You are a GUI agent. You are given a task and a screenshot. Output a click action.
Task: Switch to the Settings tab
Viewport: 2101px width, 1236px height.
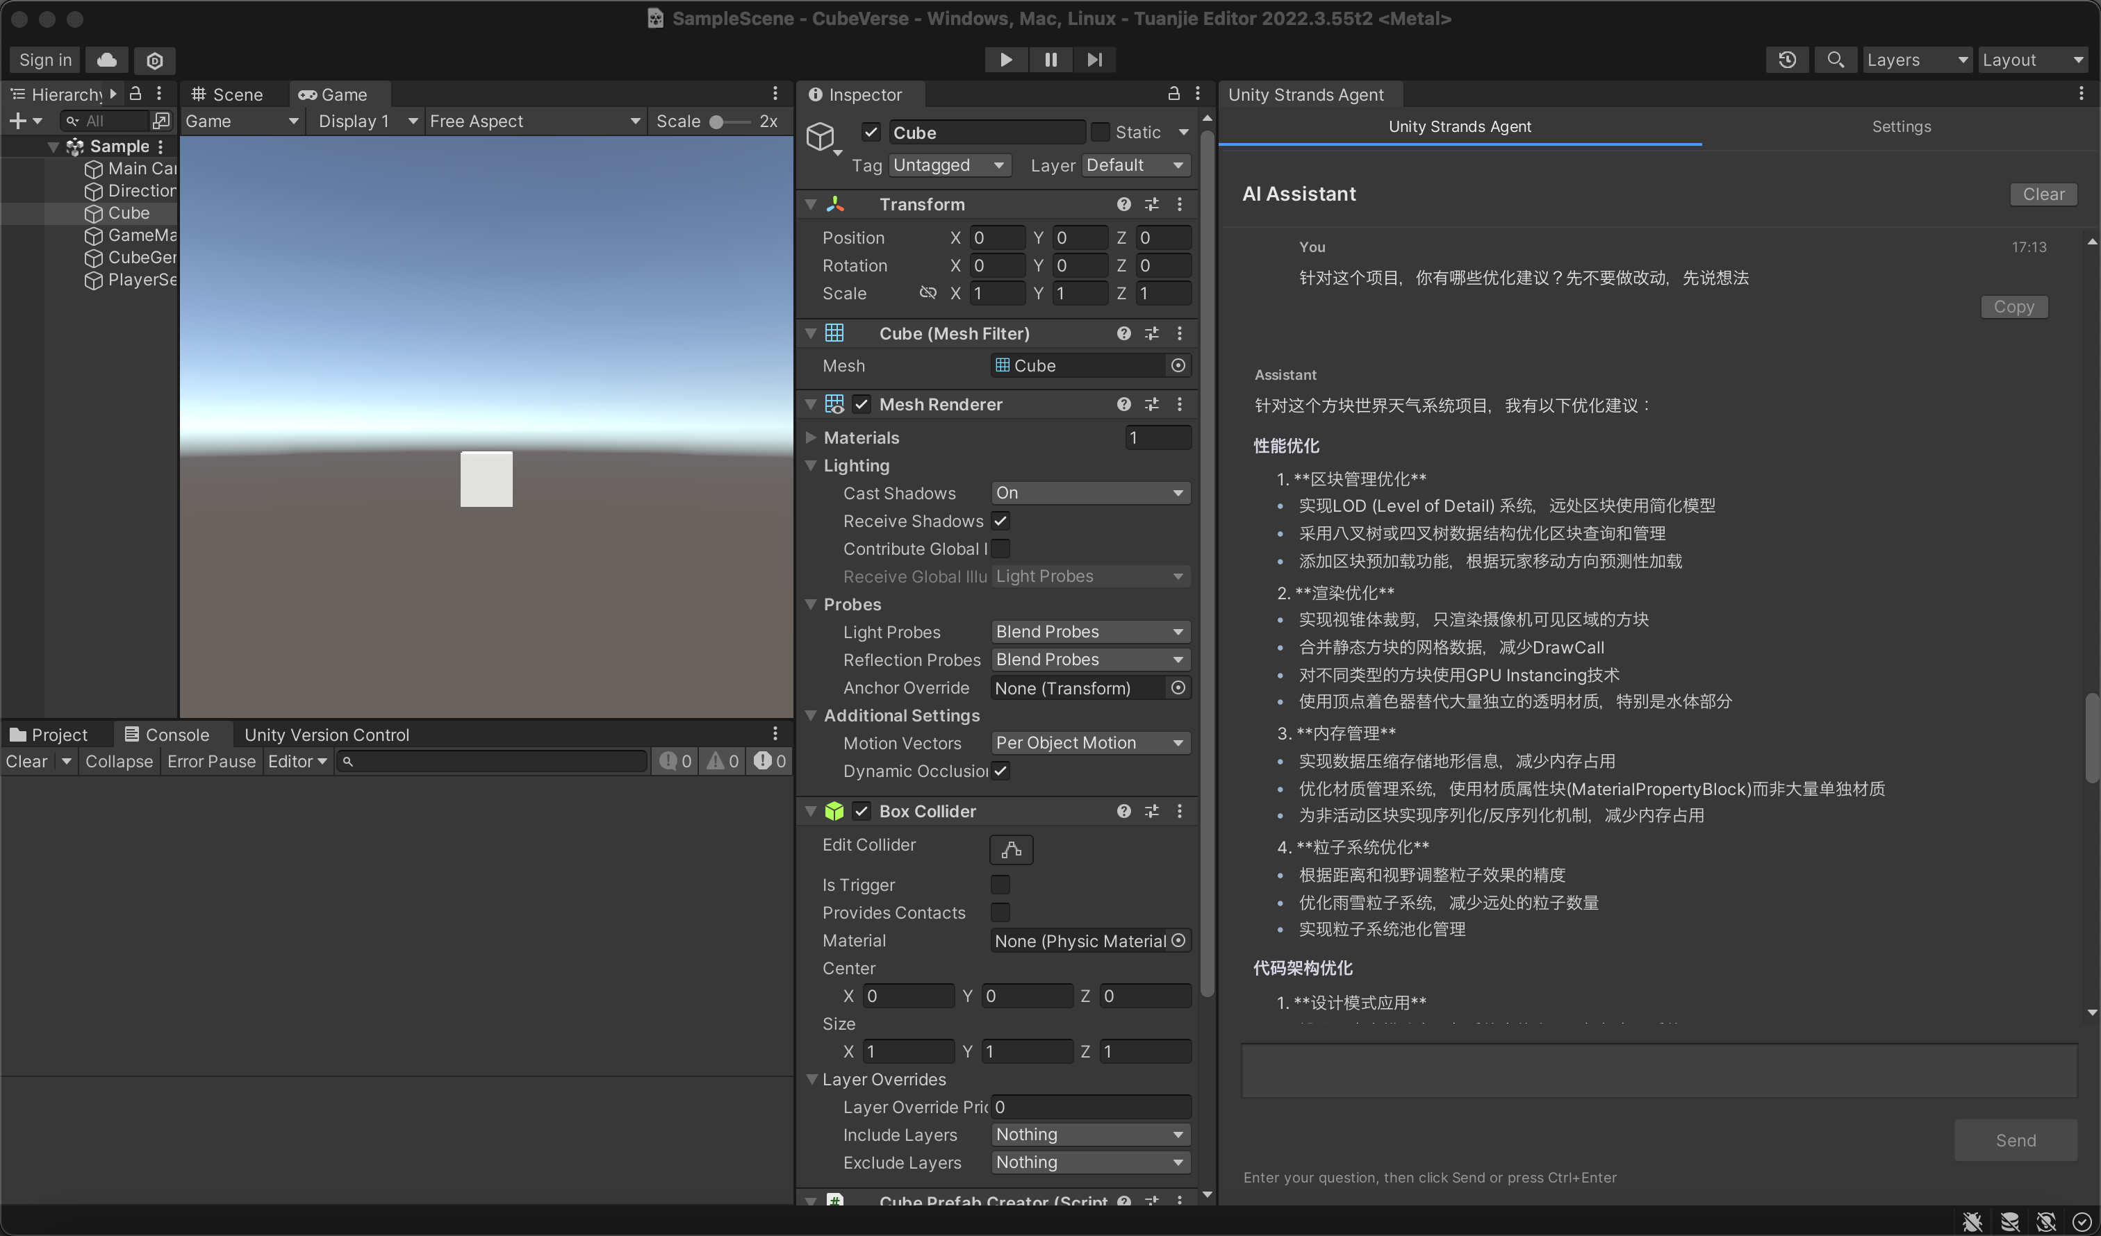click(x=1901, y=126)
